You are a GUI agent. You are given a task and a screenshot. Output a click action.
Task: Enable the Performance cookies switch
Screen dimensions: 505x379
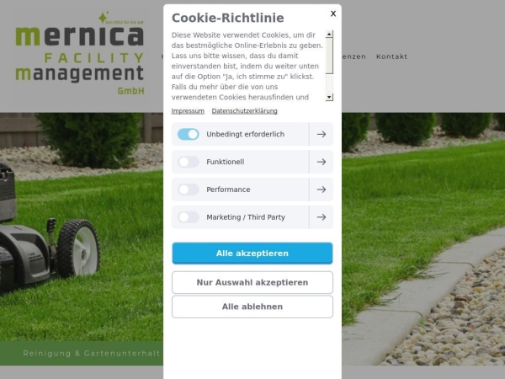[x=189, y=189]
